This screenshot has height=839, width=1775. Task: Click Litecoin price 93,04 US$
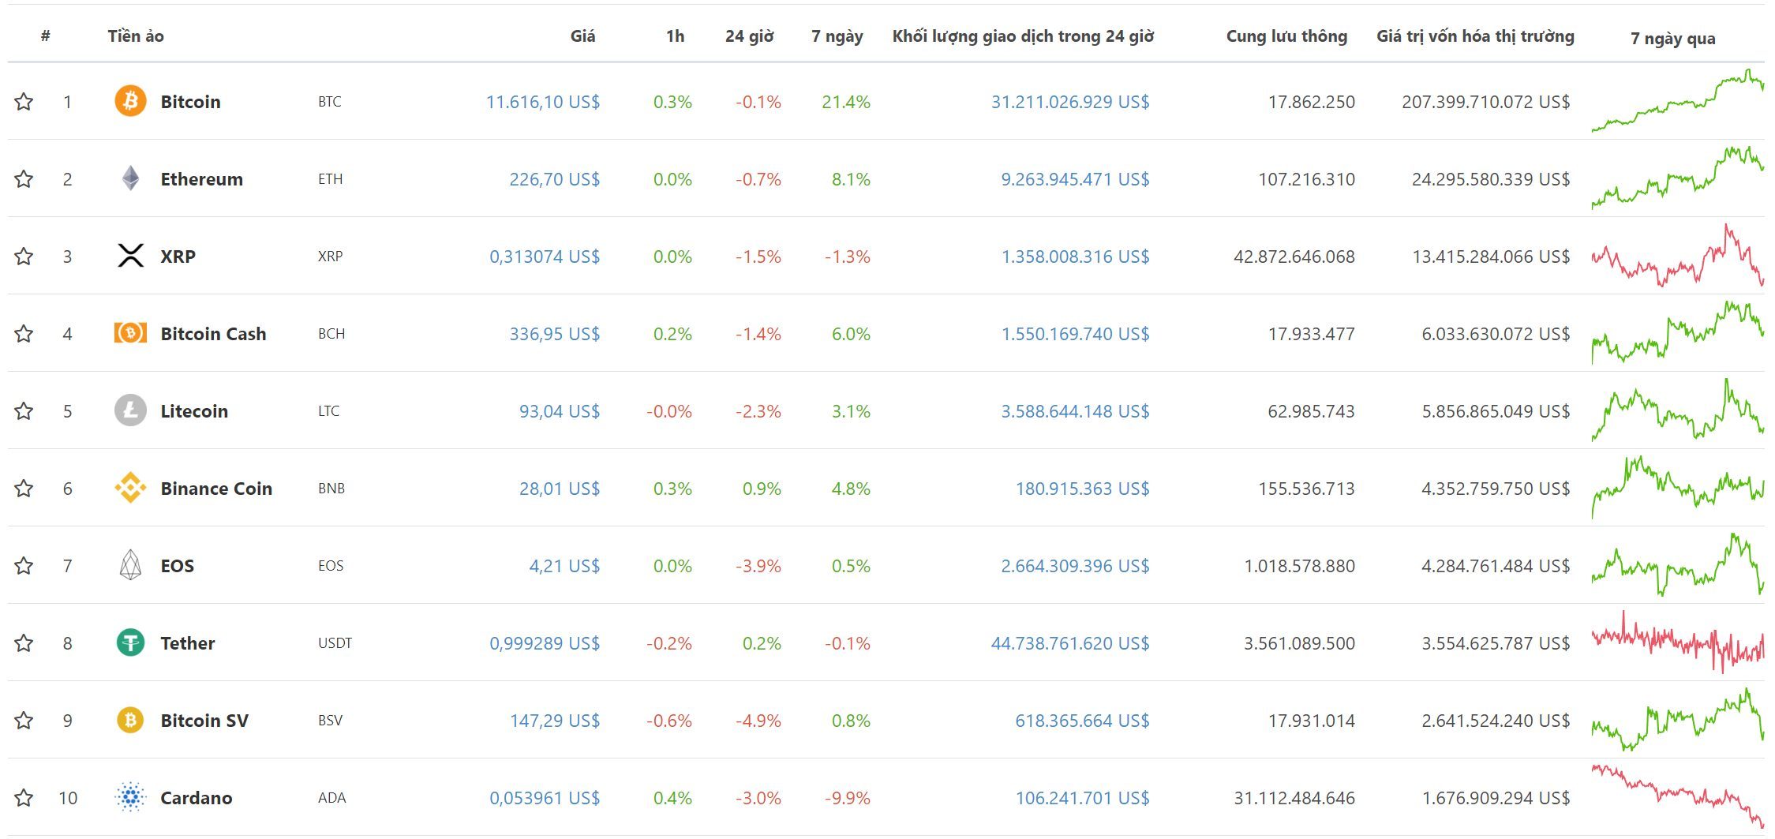pos(559,410)
